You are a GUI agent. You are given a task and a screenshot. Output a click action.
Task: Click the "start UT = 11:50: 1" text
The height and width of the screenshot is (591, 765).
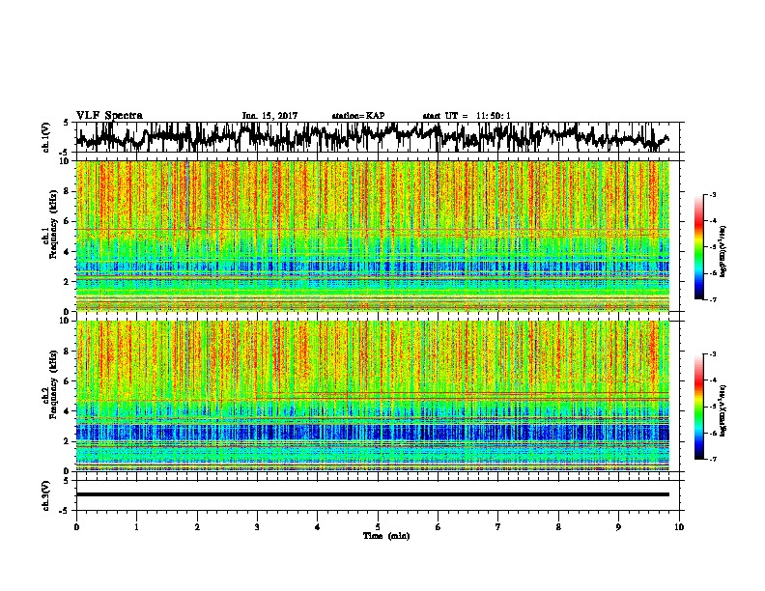click(x=467, y=116)
